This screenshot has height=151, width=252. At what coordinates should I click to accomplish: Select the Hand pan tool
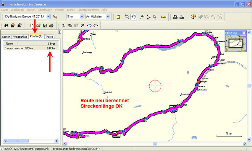(134, 17)
